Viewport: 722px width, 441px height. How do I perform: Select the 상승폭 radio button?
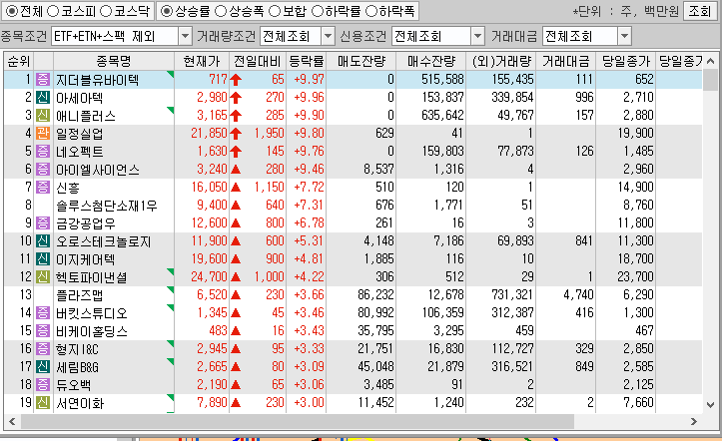pos(221,11)
